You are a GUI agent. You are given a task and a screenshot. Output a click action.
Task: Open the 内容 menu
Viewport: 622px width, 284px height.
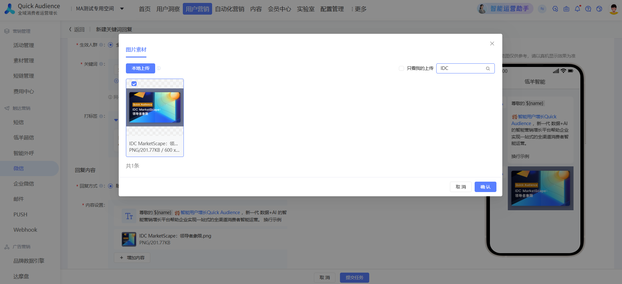point(256,9)
